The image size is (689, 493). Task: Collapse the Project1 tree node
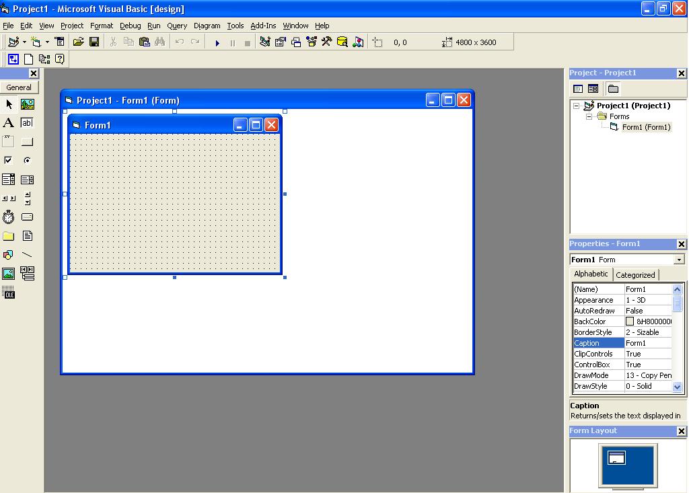(x=576, y=106)
